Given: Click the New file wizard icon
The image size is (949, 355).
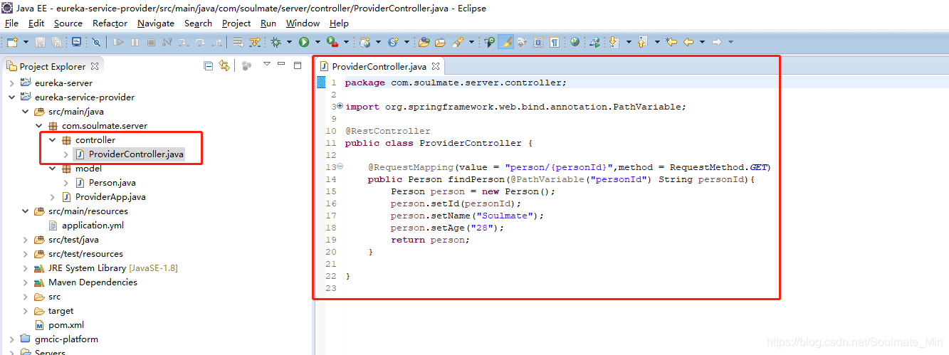Looking at the screenshot, I should coord(11,43).
